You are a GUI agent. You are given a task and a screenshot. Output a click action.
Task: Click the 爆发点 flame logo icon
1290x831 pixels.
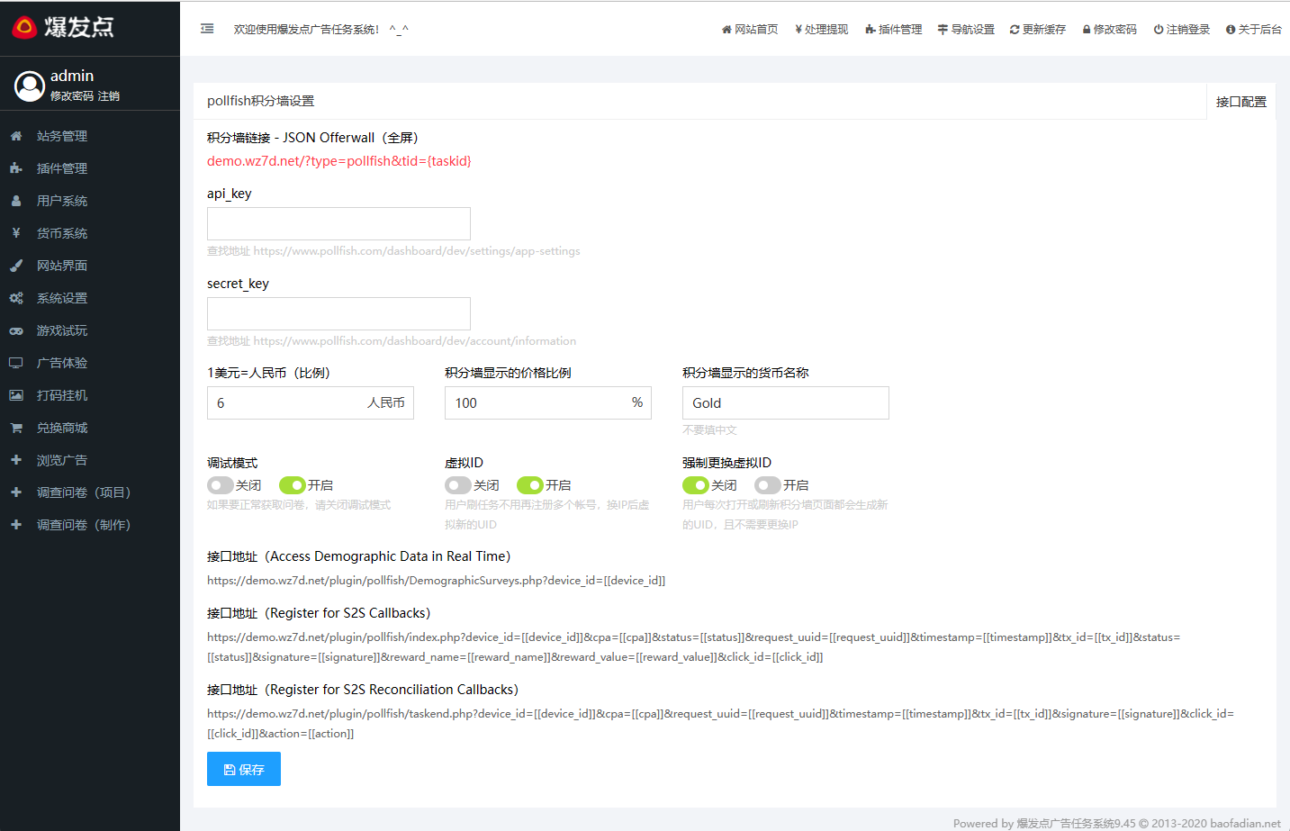pos(24,27)
